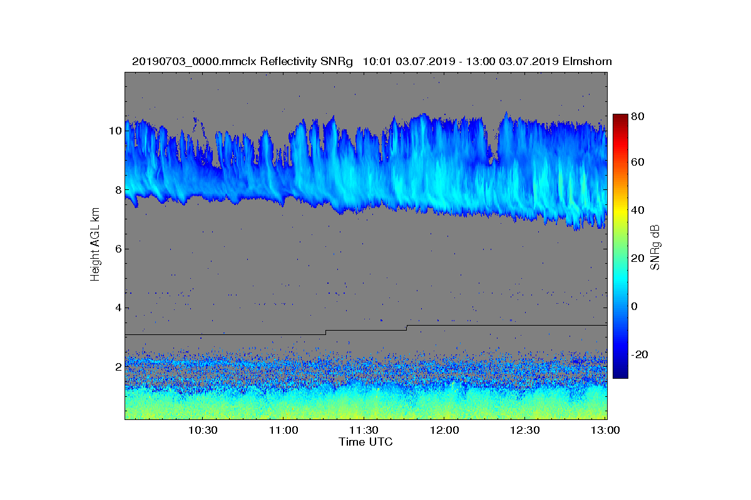Image resolution: width=751 pixels, height=500 pixels.
Task: Click the '12:00' time tick label
Action: click(444, 431)
